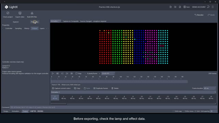
Task: Open the Layers properties tab
Action: coord(42,28)
